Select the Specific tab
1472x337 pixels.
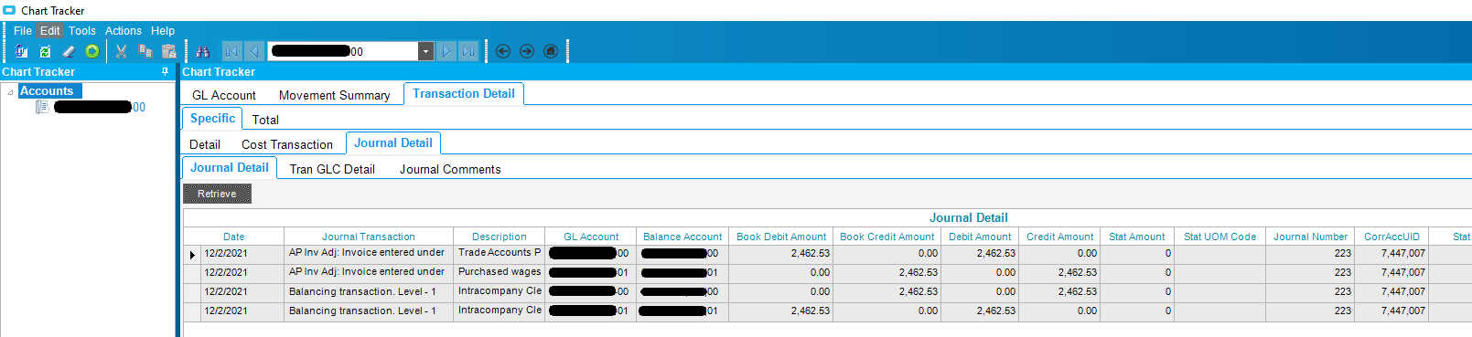(x=213, y=118)
